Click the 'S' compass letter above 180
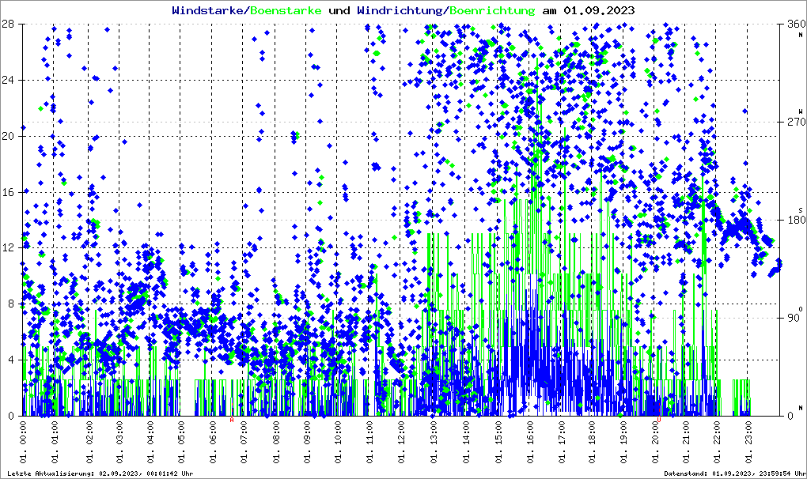Viewport: 807px width, 479px height. 801,209
